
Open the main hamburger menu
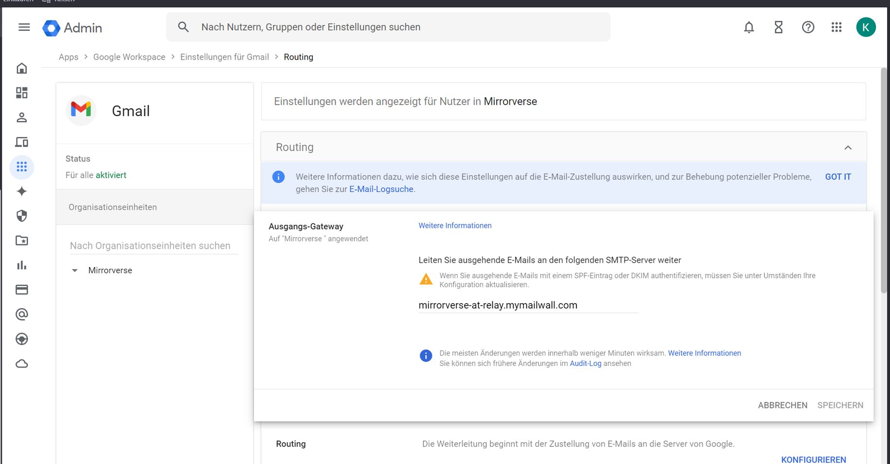(x=24, y=27)
